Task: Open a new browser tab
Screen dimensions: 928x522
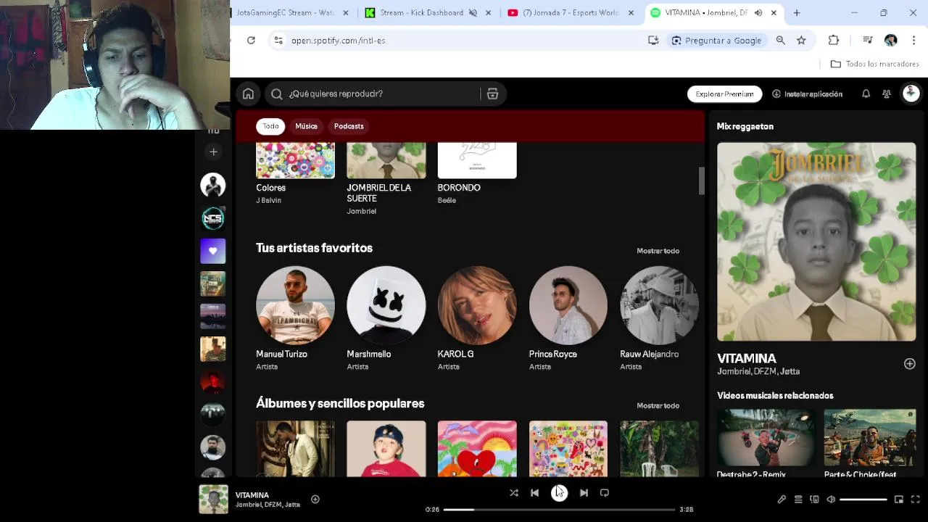Action: 797,12
